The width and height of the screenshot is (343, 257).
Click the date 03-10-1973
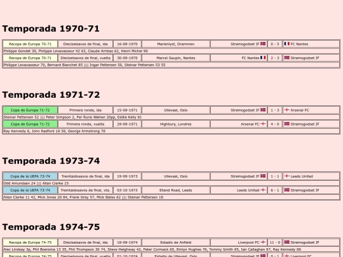pyautogui.click(x=127, y=190)
